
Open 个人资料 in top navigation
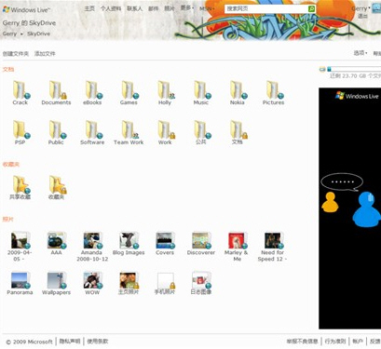click(111, 8)
